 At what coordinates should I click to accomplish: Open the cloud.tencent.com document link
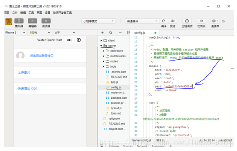click(x=181, y=119)
